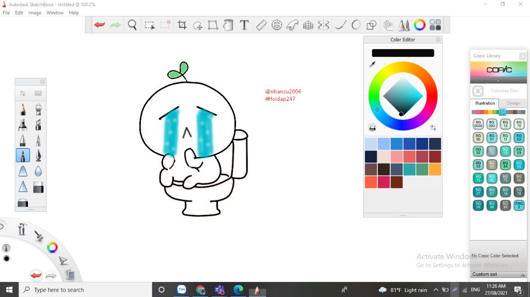Image resolution: width=530 pixels, height=297 pixels.
Task: Open the Image menu
Action: pos(35,13)
